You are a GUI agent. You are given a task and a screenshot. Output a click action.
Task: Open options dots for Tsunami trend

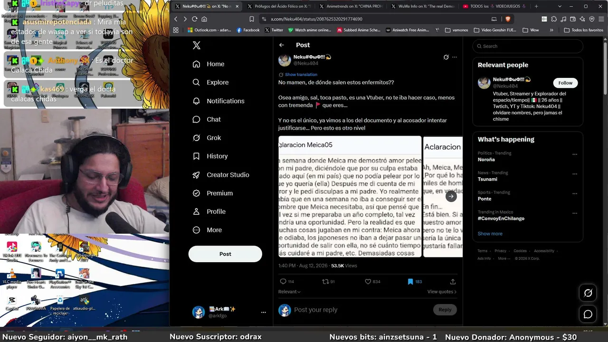[575, 174]
